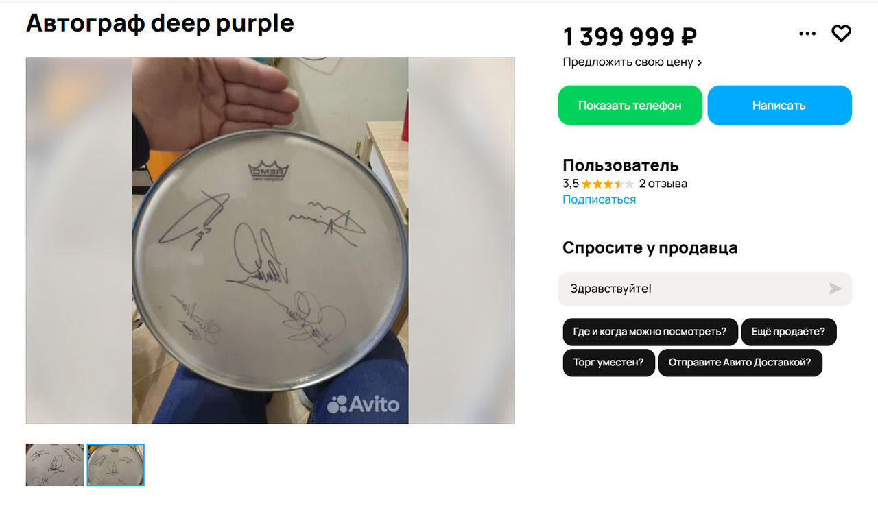This screenshot has height=510, width=878.
Task: Click the 'Написать' blue button
Action: coord(779,106)
